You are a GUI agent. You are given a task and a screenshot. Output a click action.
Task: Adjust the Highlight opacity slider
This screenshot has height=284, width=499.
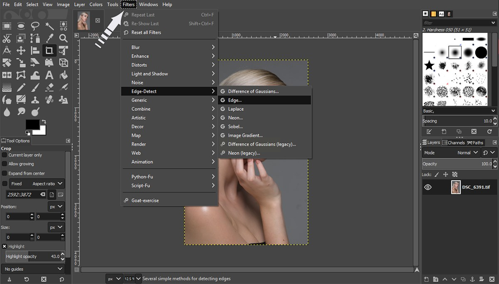(x=33, y=257)
